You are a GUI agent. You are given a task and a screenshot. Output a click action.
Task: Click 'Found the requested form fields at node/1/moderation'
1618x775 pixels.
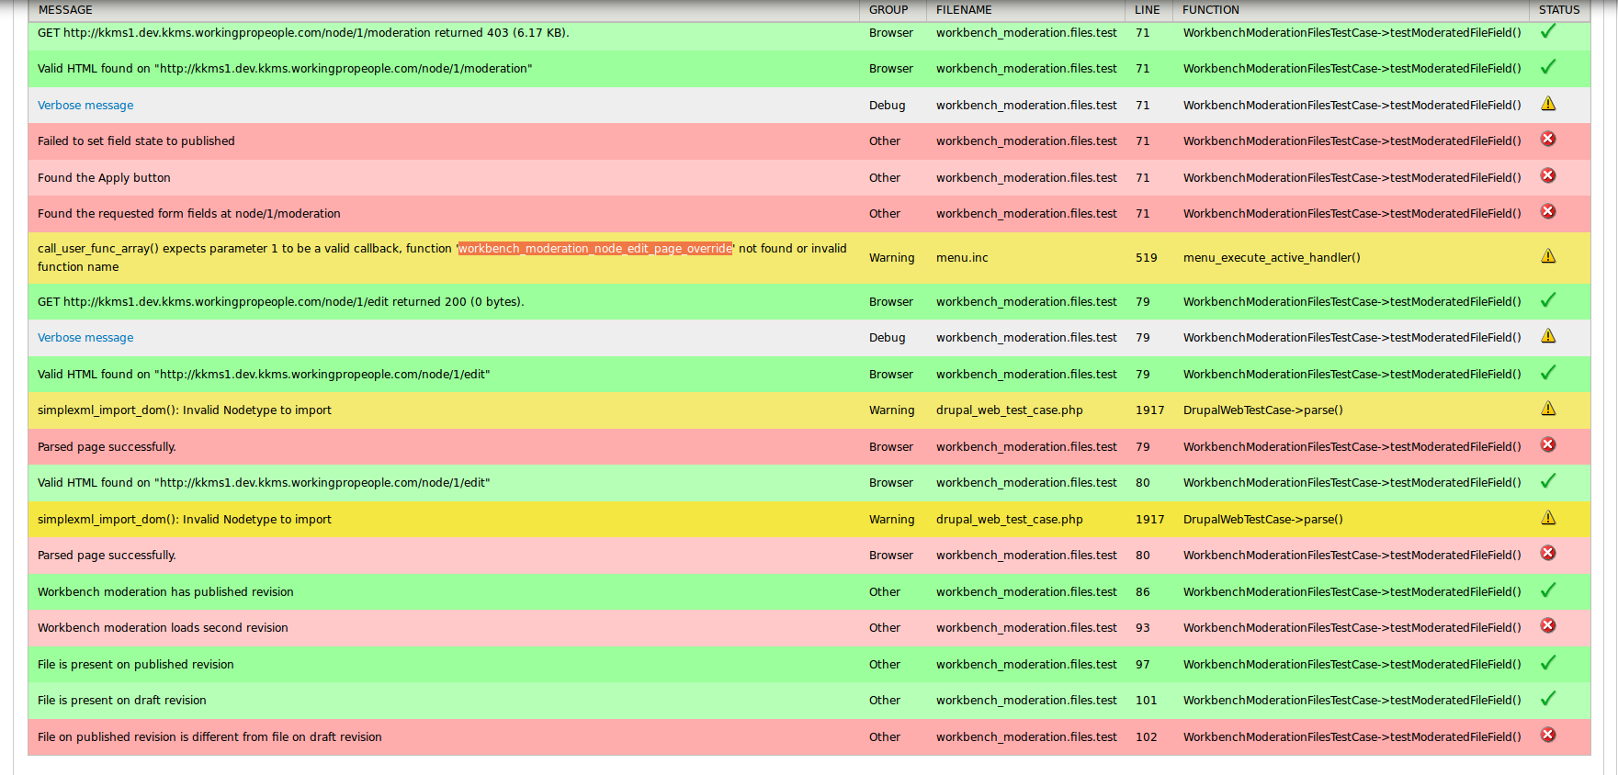pos(189,214)
